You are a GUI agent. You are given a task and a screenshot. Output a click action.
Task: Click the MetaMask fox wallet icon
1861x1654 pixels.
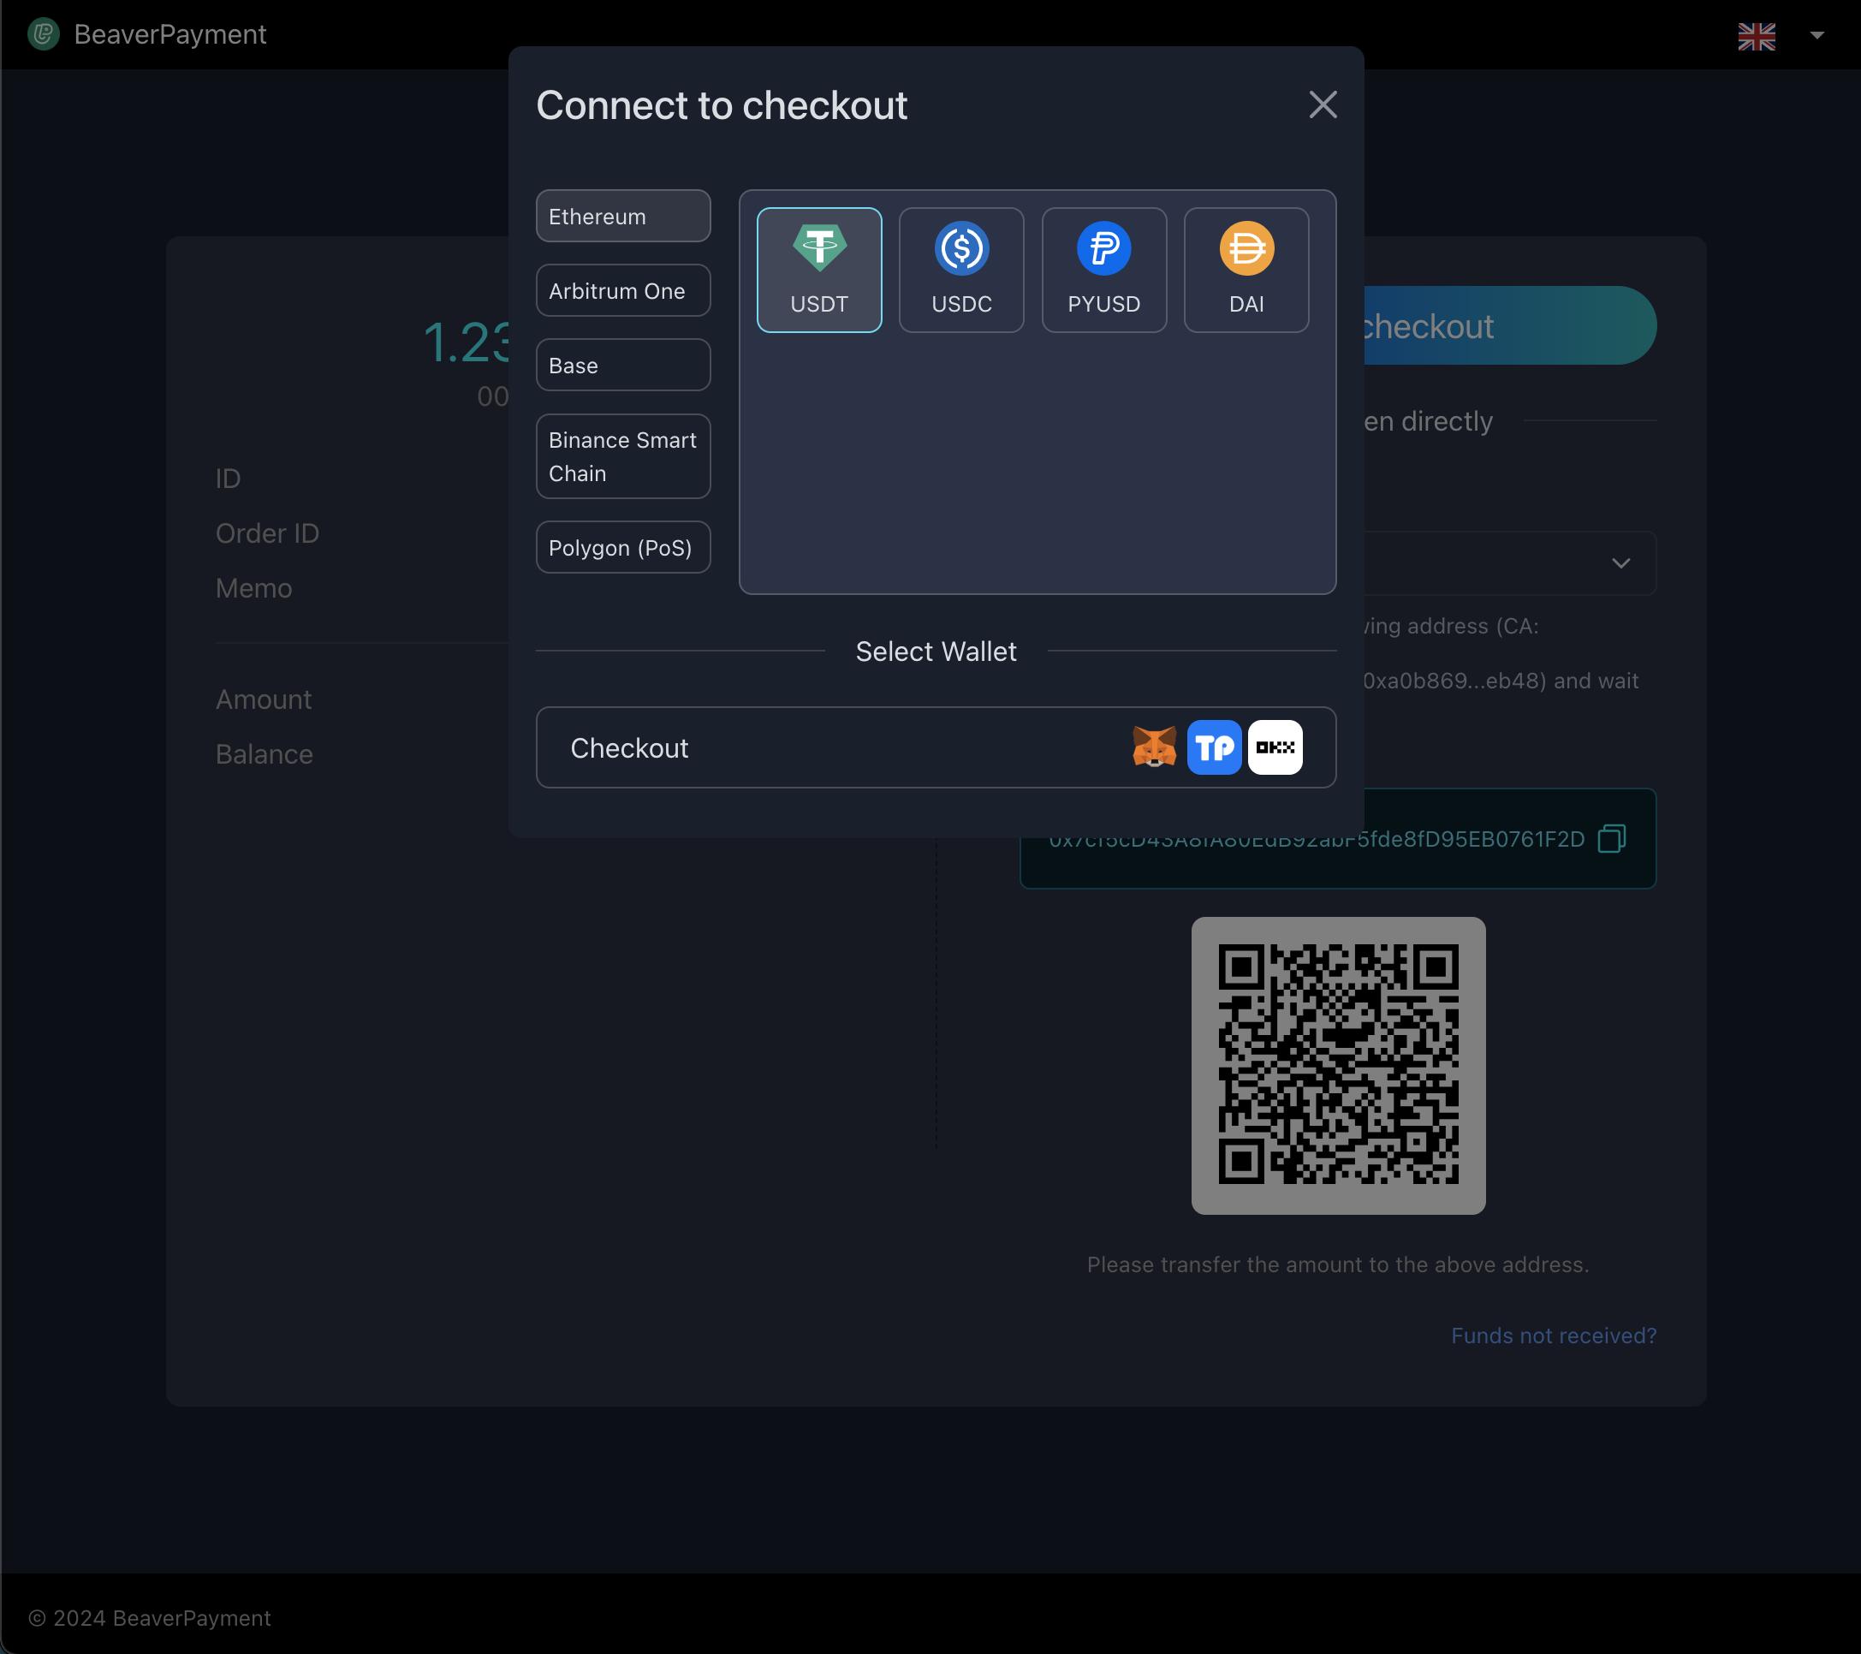pos(1154,747)
